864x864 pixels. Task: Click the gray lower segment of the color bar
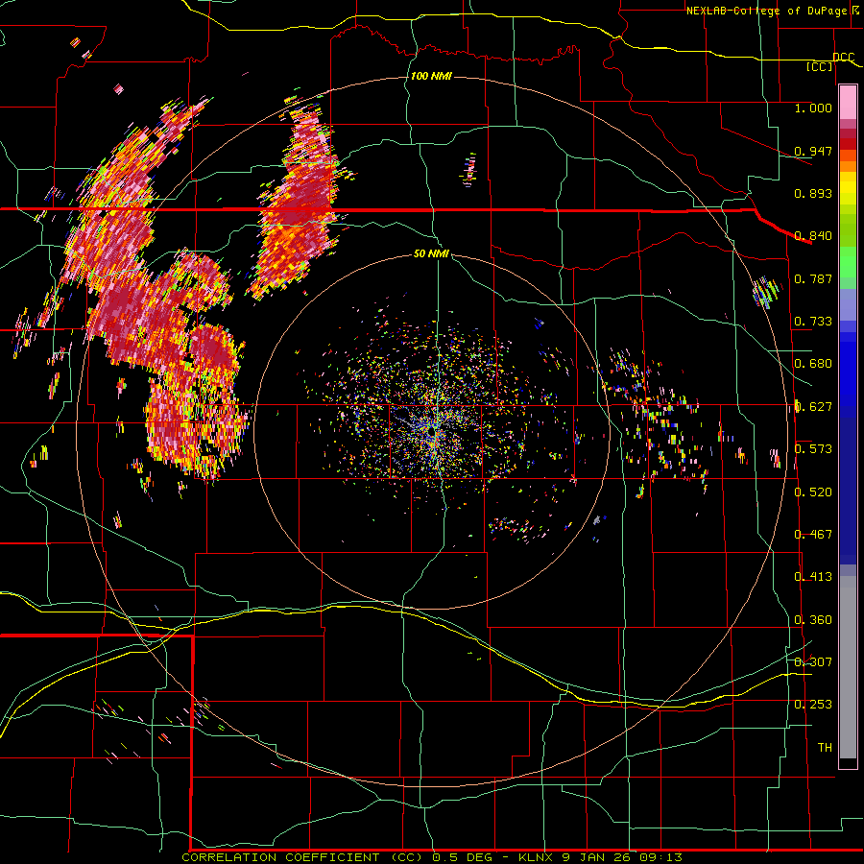[x=848, y=667]
